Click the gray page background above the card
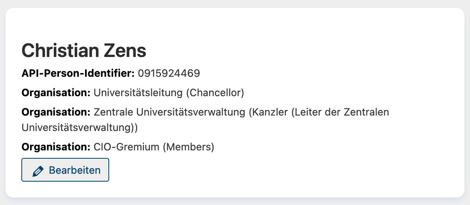 click(x=235, y=4)
